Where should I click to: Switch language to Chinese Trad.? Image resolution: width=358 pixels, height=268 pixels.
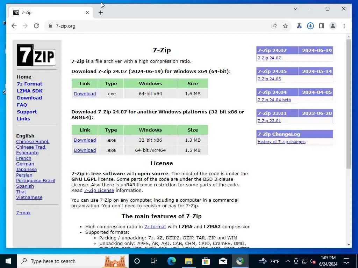(31, 147)
